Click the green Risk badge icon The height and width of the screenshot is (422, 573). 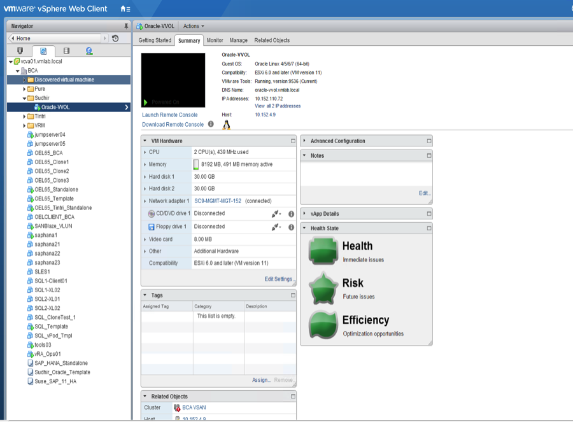coord(323,288)
